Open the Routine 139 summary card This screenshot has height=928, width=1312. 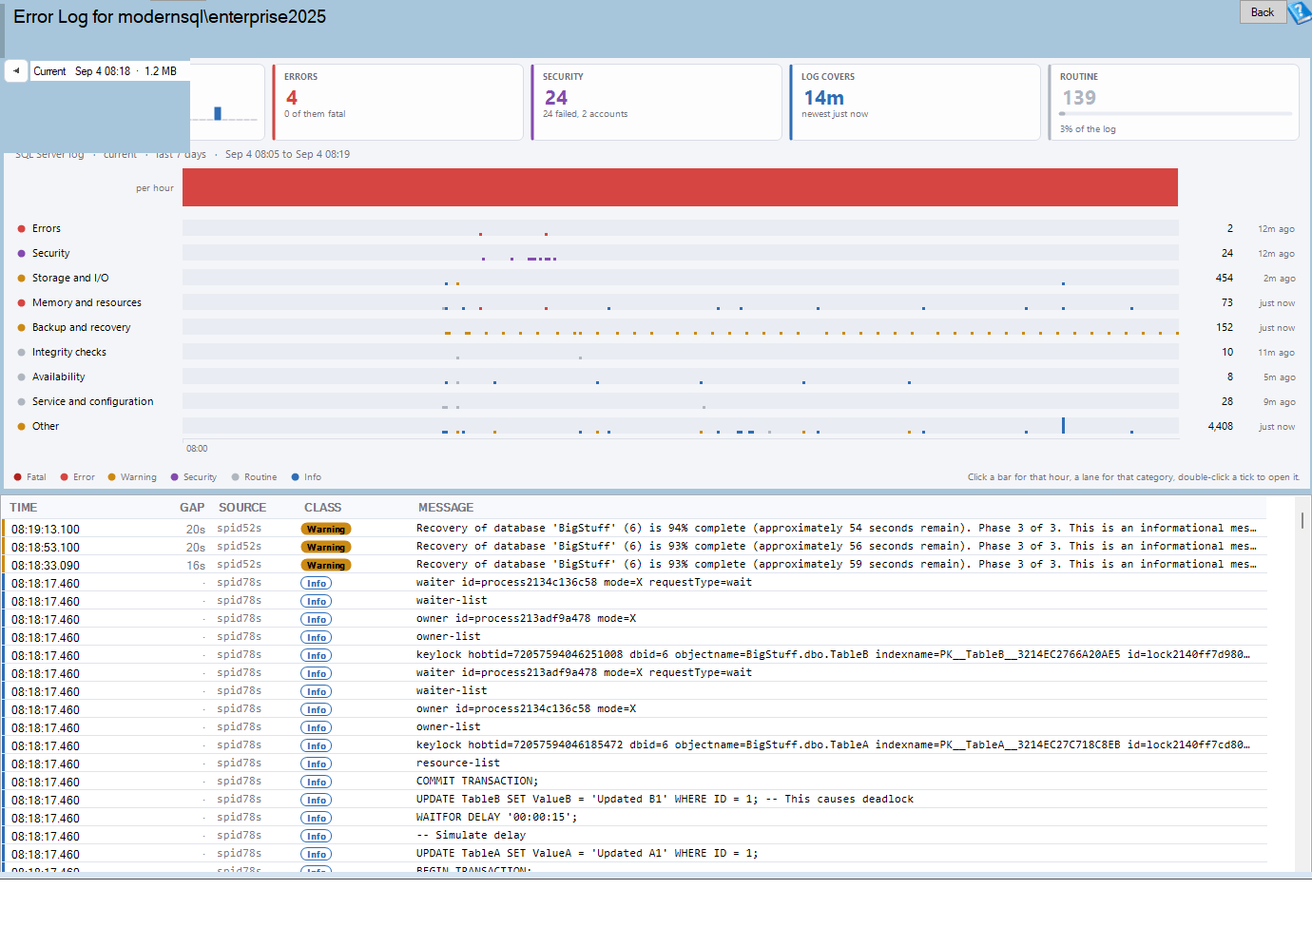tap(1173, 102)
